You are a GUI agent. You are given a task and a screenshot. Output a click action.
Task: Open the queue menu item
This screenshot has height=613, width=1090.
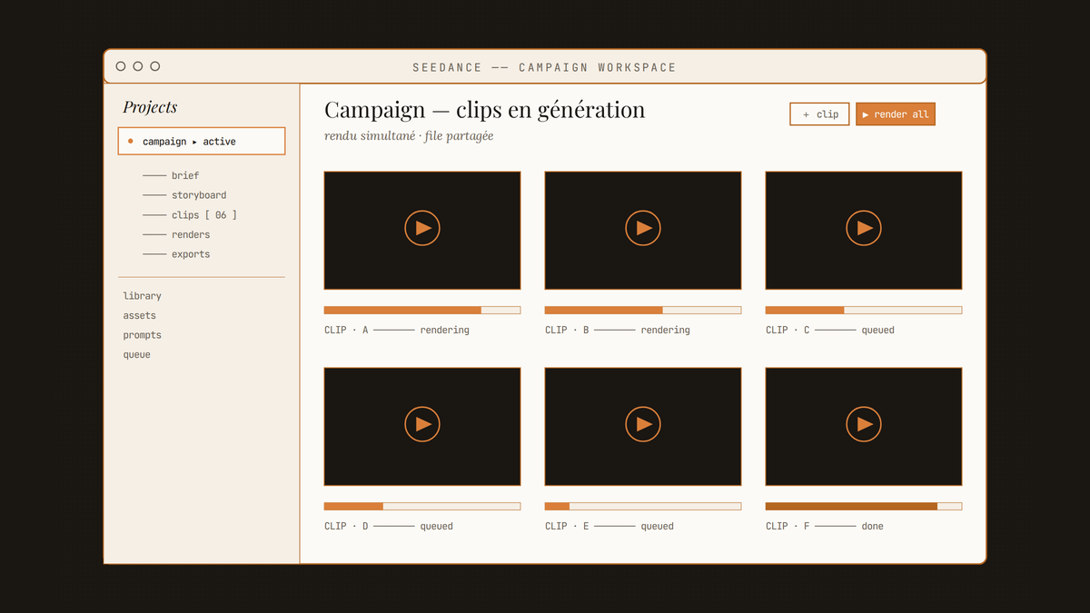pyautogui.click(x=137, y=355)
